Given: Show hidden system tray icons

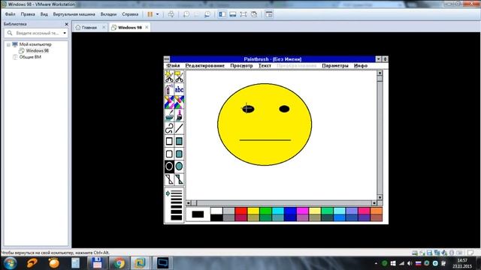Looking at the screenshot, I should click(376, 263).
